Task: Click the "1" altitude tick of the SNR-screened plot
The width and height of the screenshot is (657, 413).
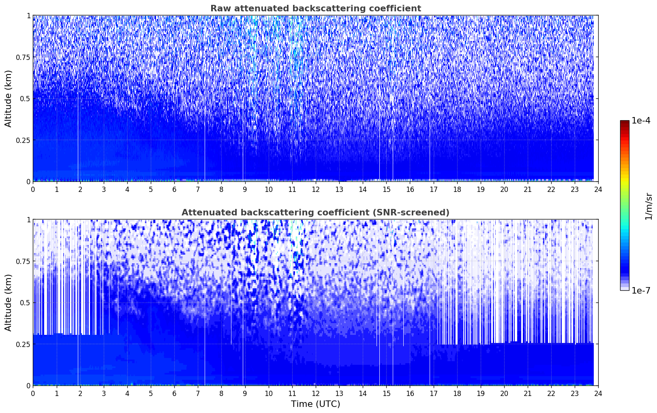Action: [28, 219]
